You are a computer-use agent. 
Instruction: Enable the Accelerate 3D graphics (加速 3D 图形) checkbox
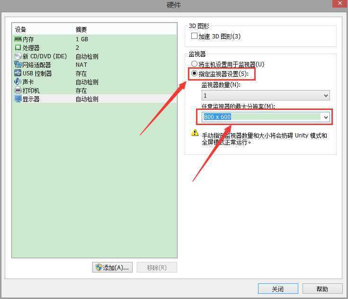[x=194, y=36]
